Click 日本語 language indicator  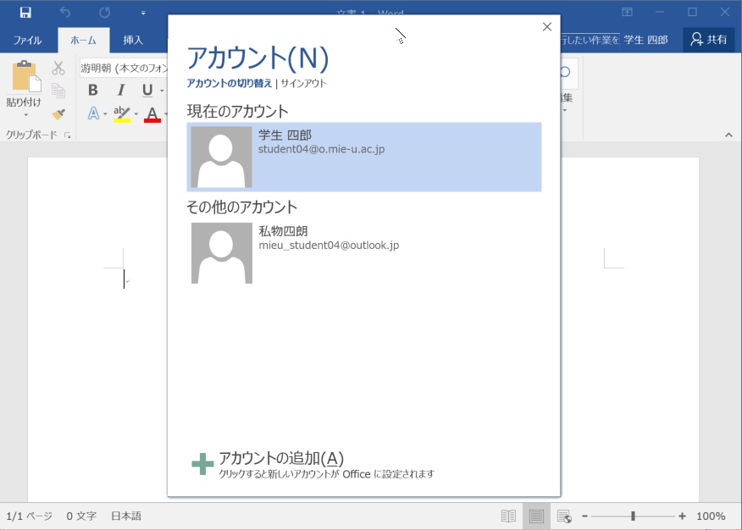[x=126, y=516]
